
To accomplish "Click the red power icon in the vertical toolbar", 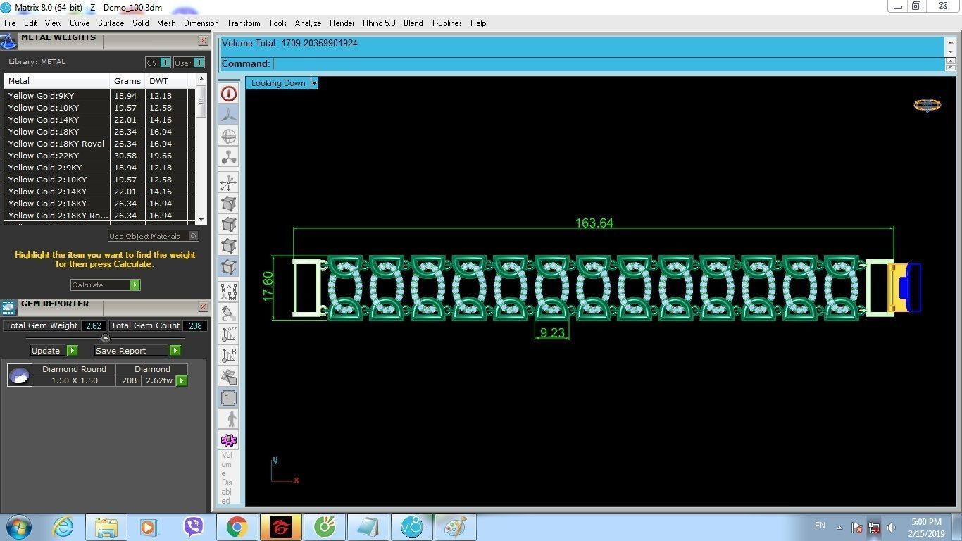I will [x=229, y=94].
